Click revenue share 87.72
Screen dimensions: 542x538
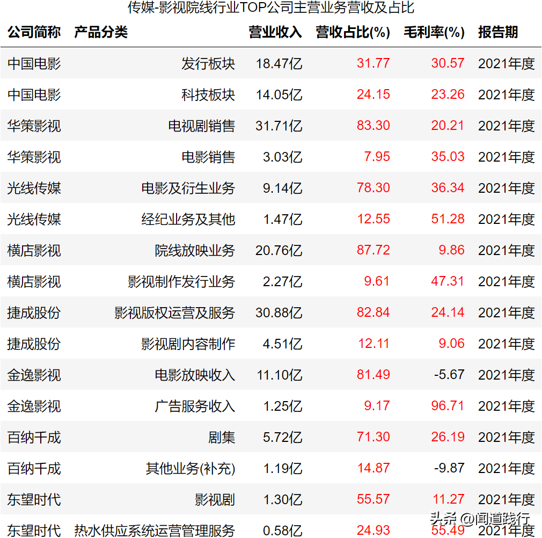(x=373, y=250)
